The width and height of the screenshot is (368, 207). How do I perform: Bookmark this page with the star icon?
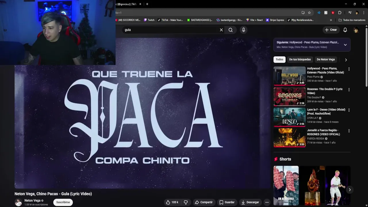click(x=309, y=13)
